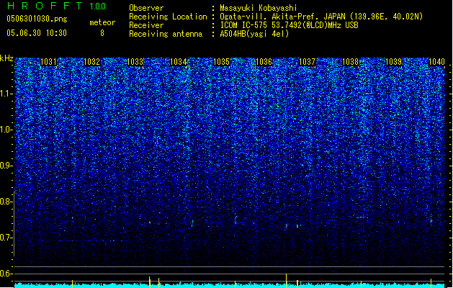Click the version number 1.0.0

(x=97, y=6)
